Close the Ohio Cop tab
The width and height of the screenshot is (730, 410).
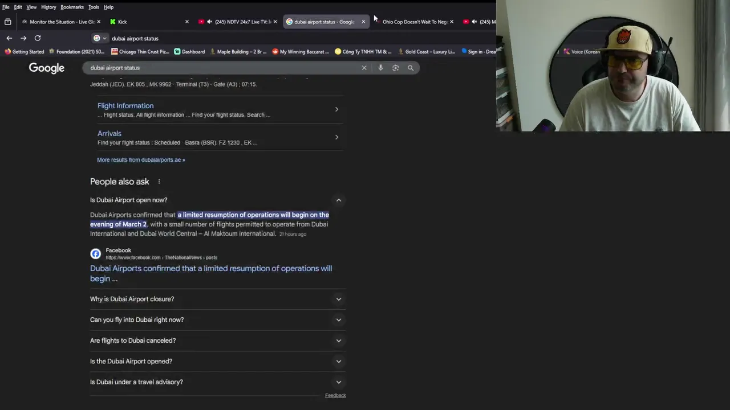[x=452, y=22]
